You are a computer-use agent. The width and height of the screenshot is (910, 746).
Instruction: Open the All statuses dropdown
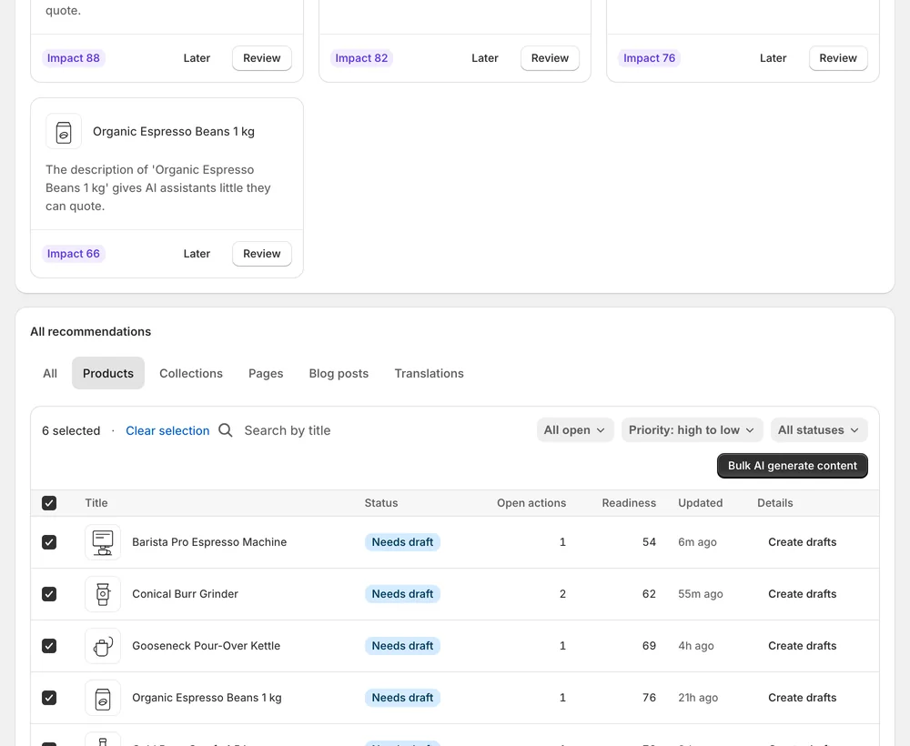pyautogui.click(x=819, y=430)
